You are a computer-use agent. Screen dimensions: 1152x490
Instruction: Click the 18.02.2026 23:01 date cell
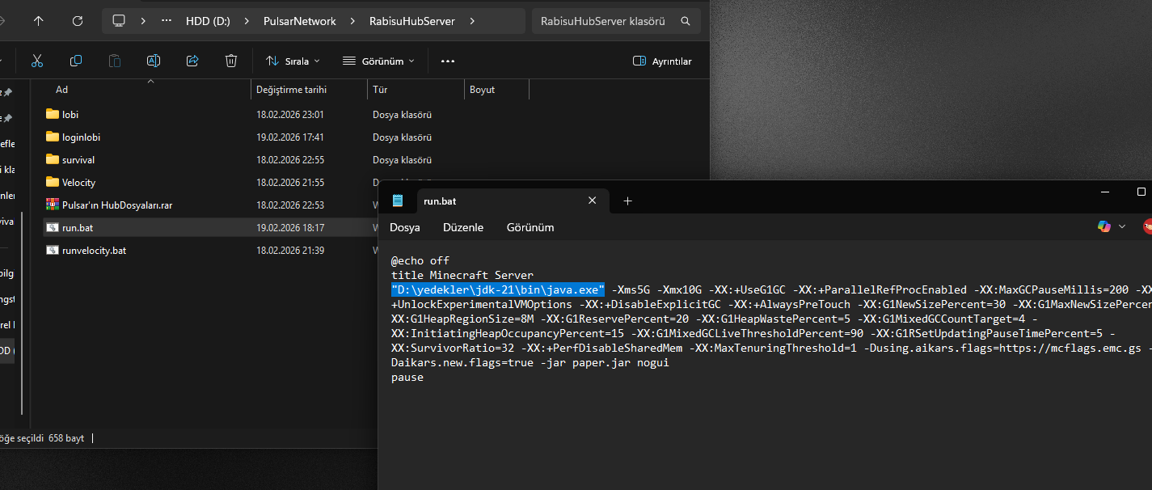(290, 115)
